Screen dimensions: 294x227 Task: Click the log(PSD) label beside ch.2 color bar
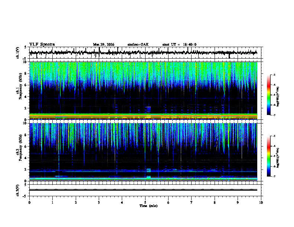(x=278, y=158)
